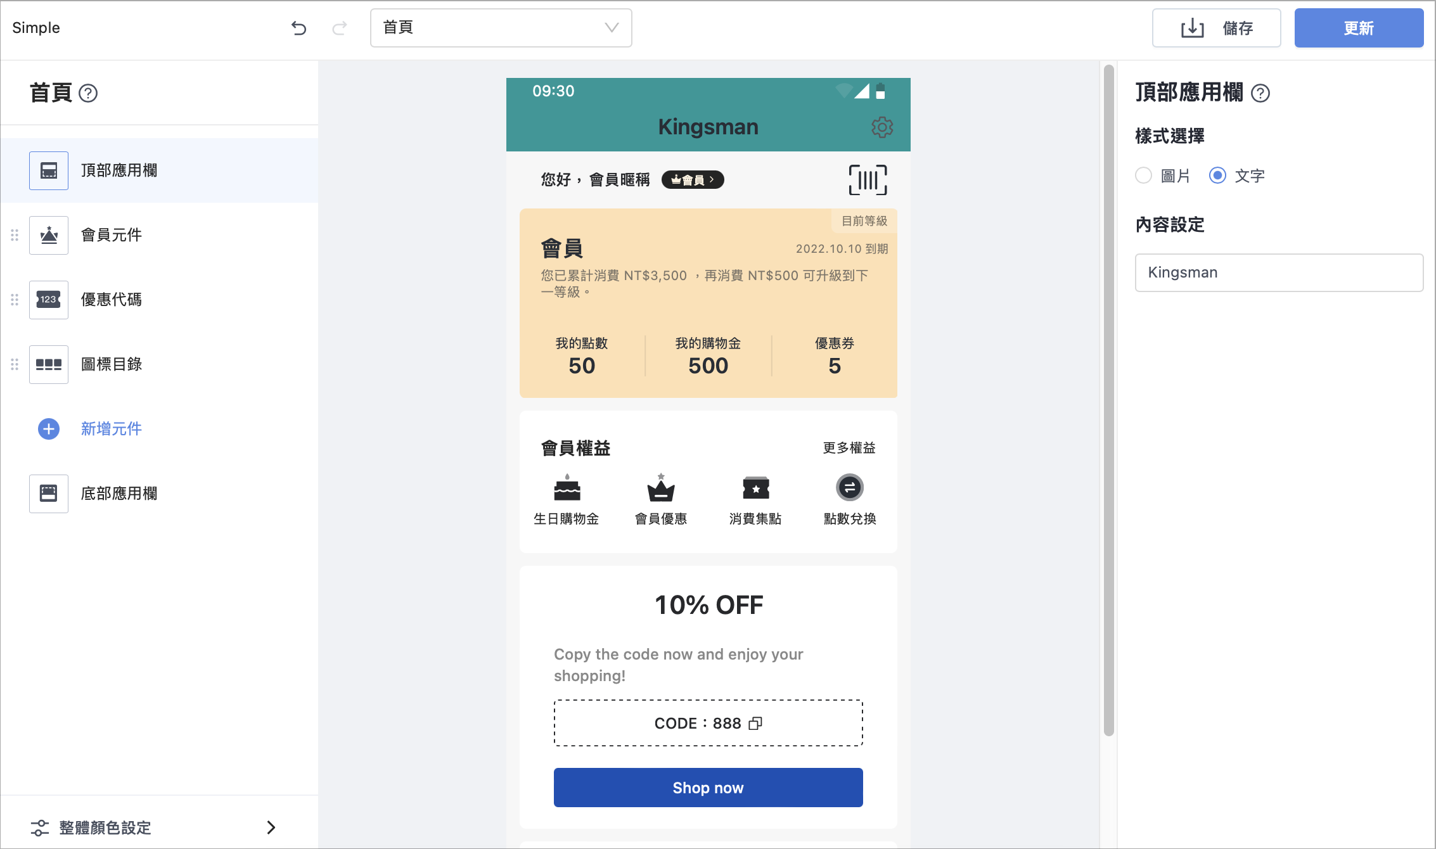Click the blue 更新 button
Image resolution: width=1436 pixels, height=849 pixels.
1359,28
